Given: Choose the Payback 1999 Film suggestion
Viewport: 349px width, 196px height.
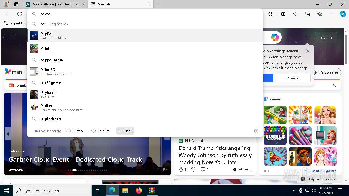Looking at the screenshot, I should click(x=145, y=94).
